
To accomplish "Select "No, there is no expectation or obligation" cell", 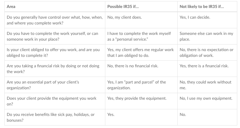I will pyautogui.click(x=207, y=52).
